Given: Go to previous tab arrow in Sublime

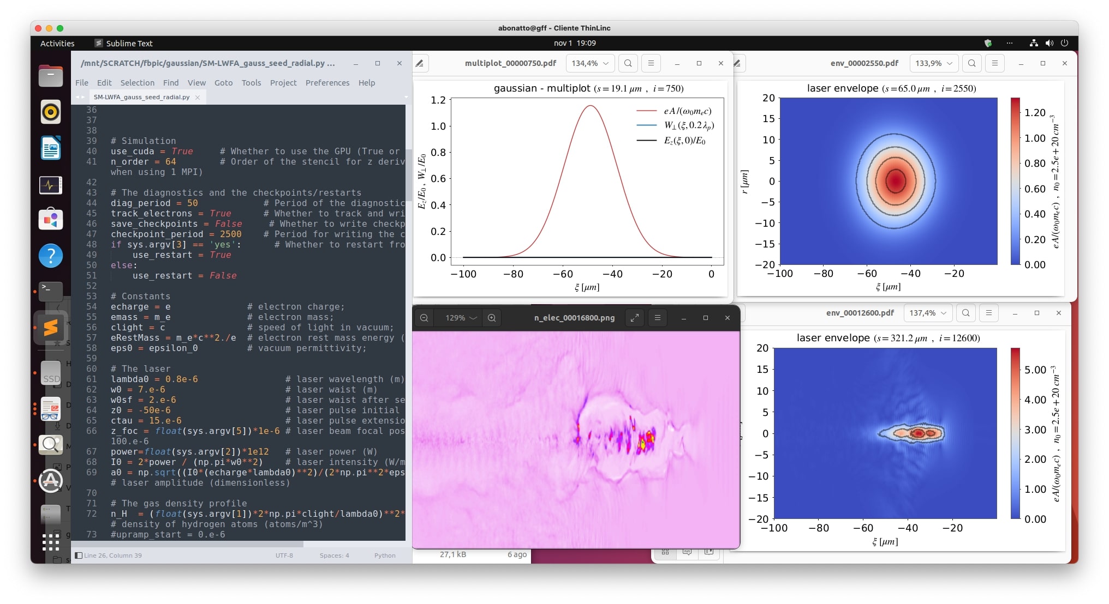Looking at the screenshot, I should pos(77,97).
